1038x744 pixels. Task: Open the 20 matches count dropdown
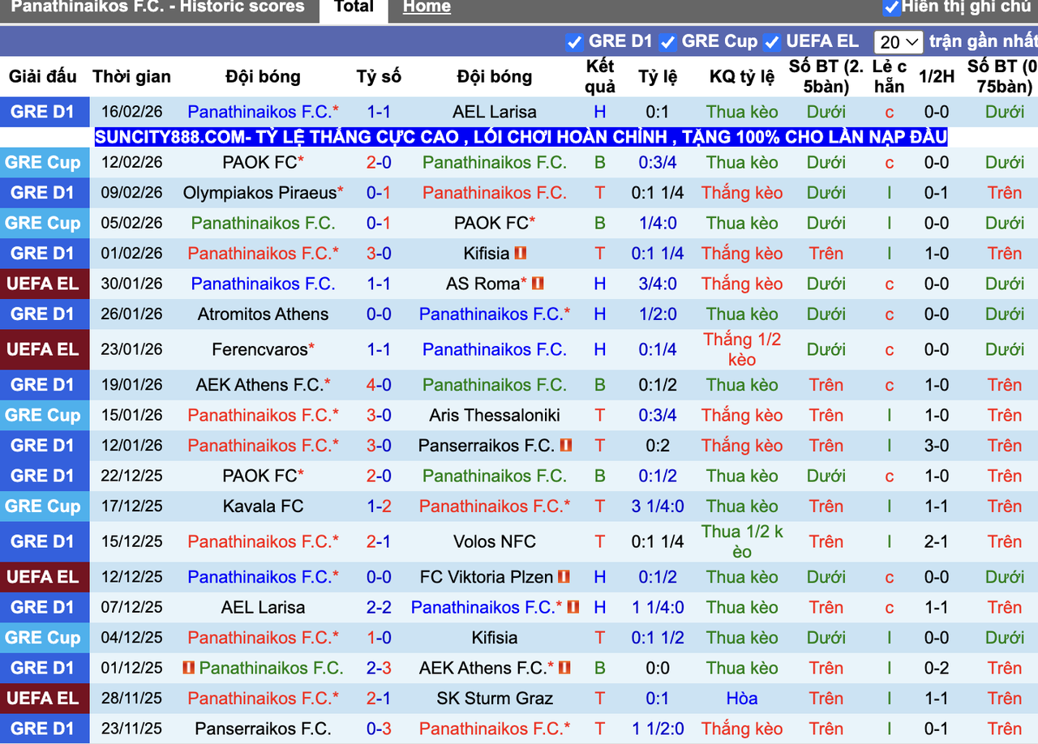896,41
